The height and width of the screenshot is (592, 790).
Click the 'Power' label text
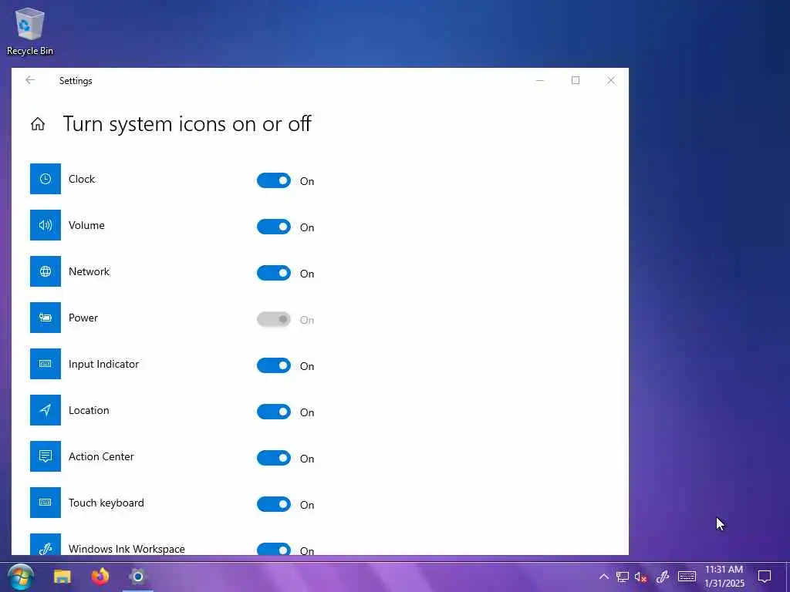coord(83,318)
